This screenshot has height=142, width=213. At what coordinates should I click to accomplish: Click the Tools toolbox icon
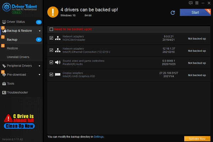coord(4,84)
